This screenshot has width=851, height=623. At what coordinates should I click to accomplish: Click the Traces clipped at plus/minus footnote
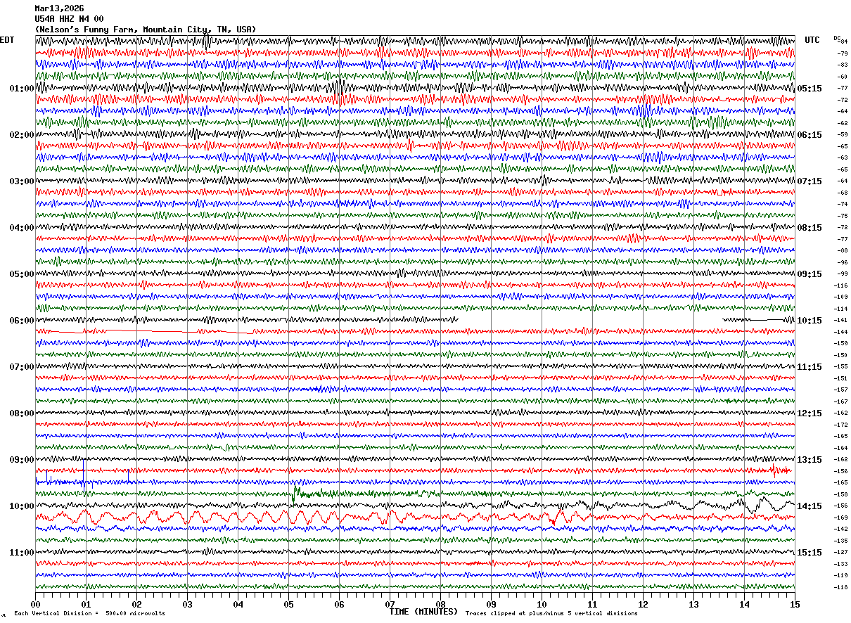point(551,613)
